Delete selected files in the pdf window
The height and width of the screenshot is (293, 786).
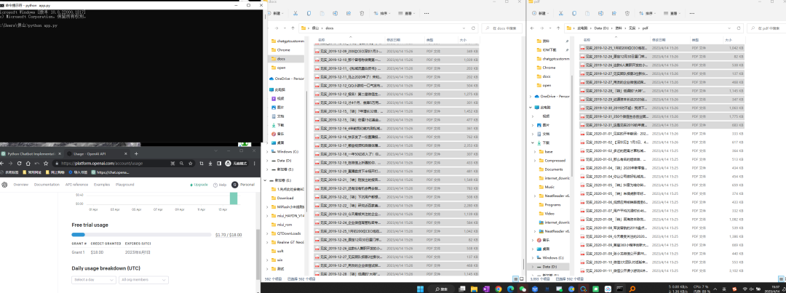pos(627,13)
